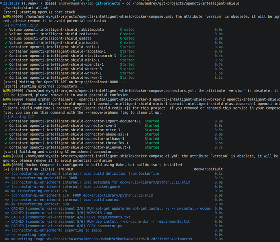Click the 'Running 7/7' status line
Screen dimensions: 280x242
point(18,117)
